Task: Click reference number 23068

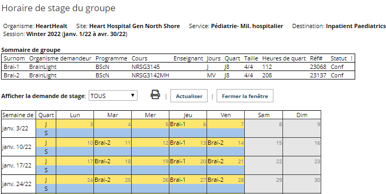Action: [318, 67]
